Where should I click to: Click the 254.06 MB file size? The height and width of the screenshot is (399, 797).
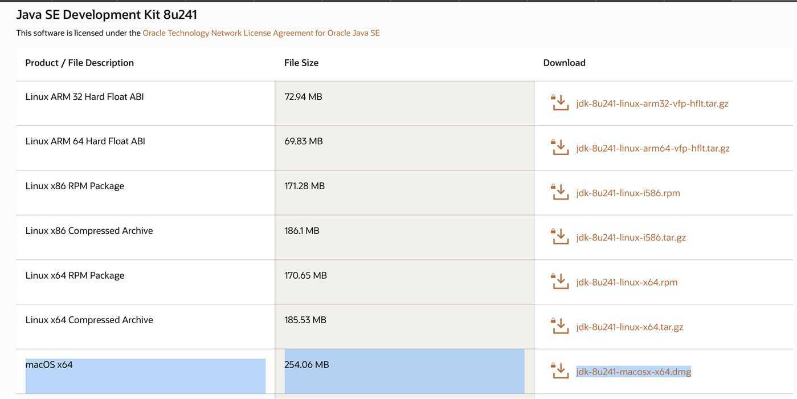[306, 365]
